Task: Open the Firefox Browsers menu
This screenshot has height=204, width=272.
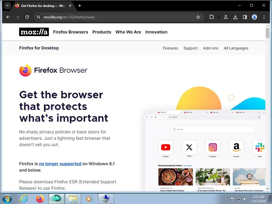Action: pyautogui.click(x=70, y=32)
